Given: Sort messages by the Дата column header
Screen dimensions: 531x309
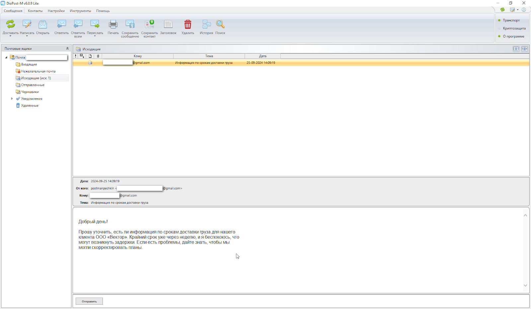Looking at the screenshot, I should [x=263, y=56].
